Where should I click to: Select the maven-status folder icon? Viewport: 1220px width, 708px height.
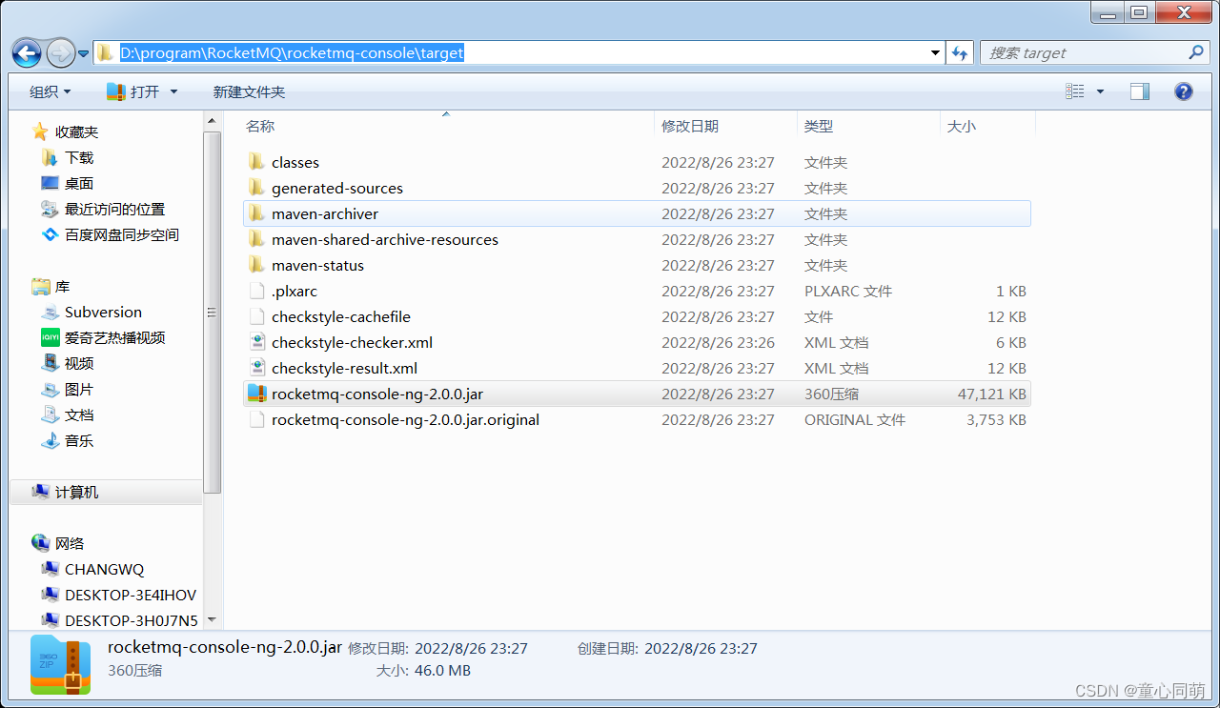(255, 265)
